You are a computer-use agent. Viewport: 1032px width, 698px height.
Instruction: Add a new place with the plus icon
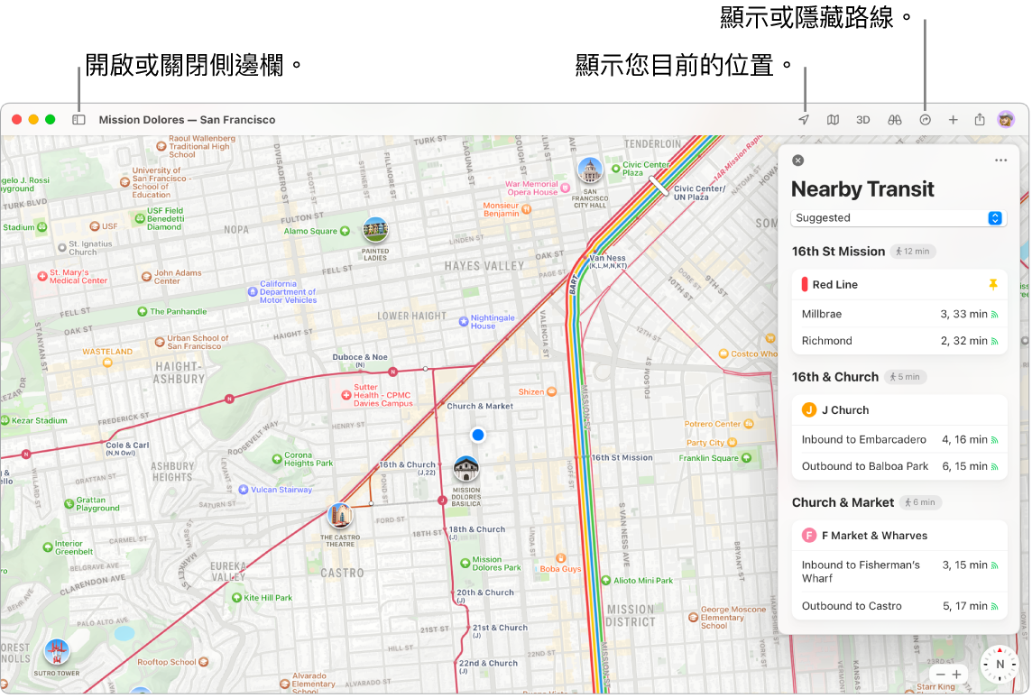(953, 119)
